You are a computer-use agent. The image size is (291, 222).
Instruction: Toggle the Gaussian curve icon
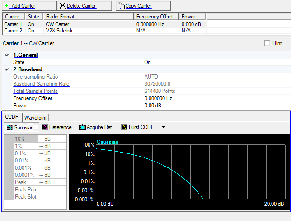click(x=9, y=128)
